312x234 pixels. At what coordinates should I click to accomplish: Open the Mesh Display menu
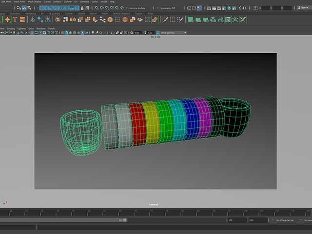(x=35, y=1)
